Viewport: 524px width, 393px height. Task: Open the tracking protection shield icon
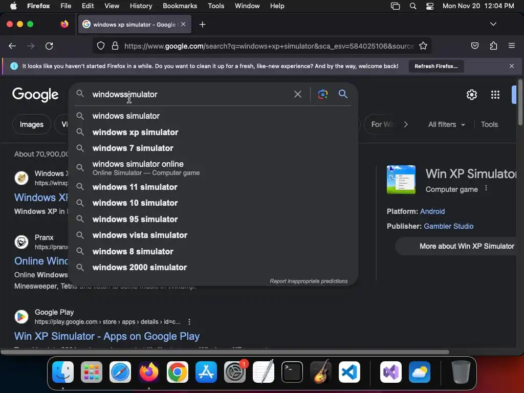pyautogui.click(x=101, y=46)
